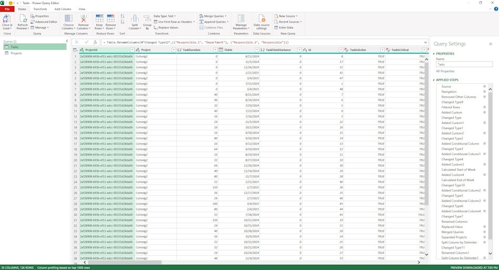This screenshot has width=499, height=270.
Task: Confirm the formula with the checkmark icon
Action: tap(86, 42)
